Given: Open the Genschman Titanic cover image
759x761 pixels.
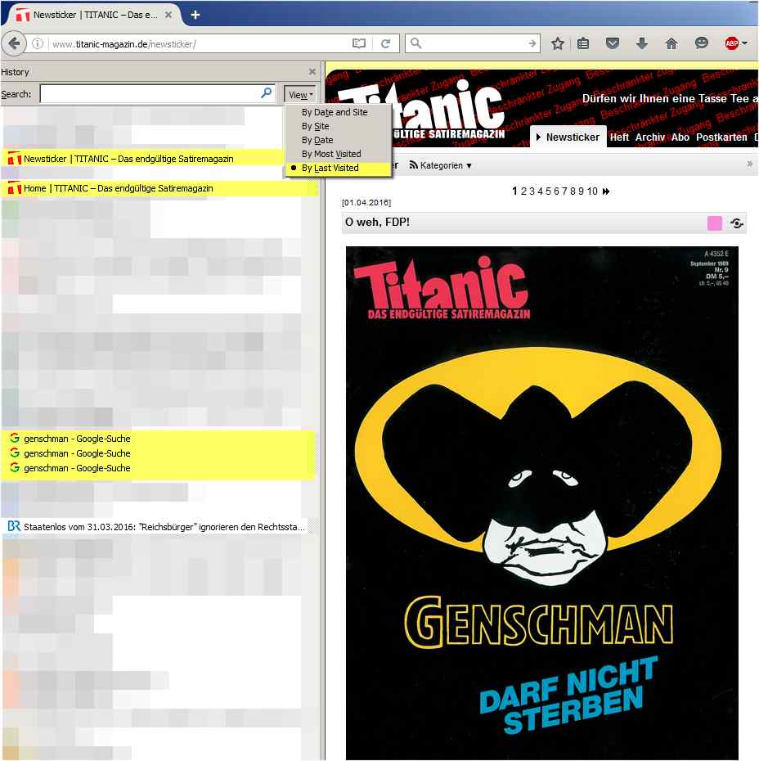Looking at the screenshot, I should click(x=541, y=502).
